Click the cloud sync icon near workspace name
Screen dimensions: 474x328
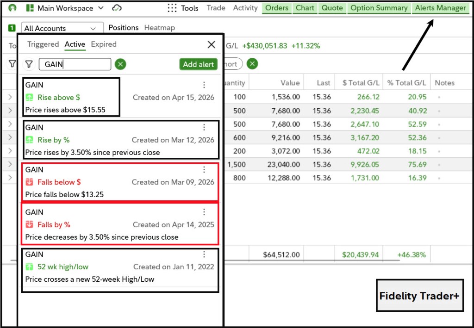[117, 8]
